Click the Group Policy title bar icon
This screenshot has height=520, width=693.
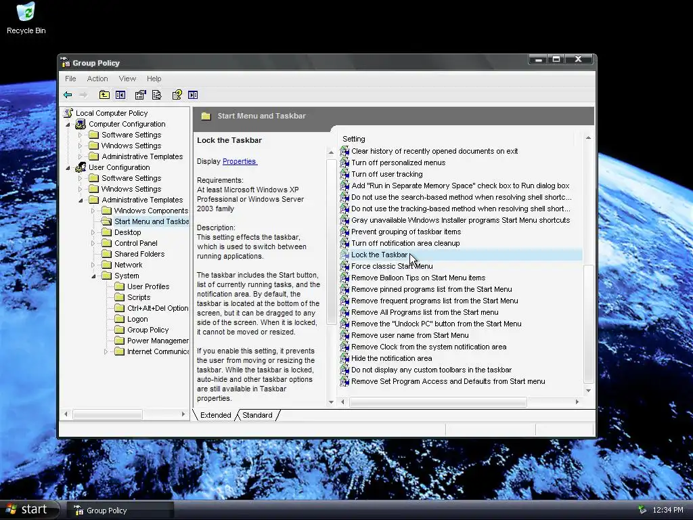point(66,62)
